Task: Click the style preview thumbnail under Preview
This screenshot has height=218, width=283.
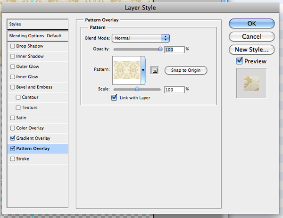Action: pyautogui.click(x=251, y=83)
